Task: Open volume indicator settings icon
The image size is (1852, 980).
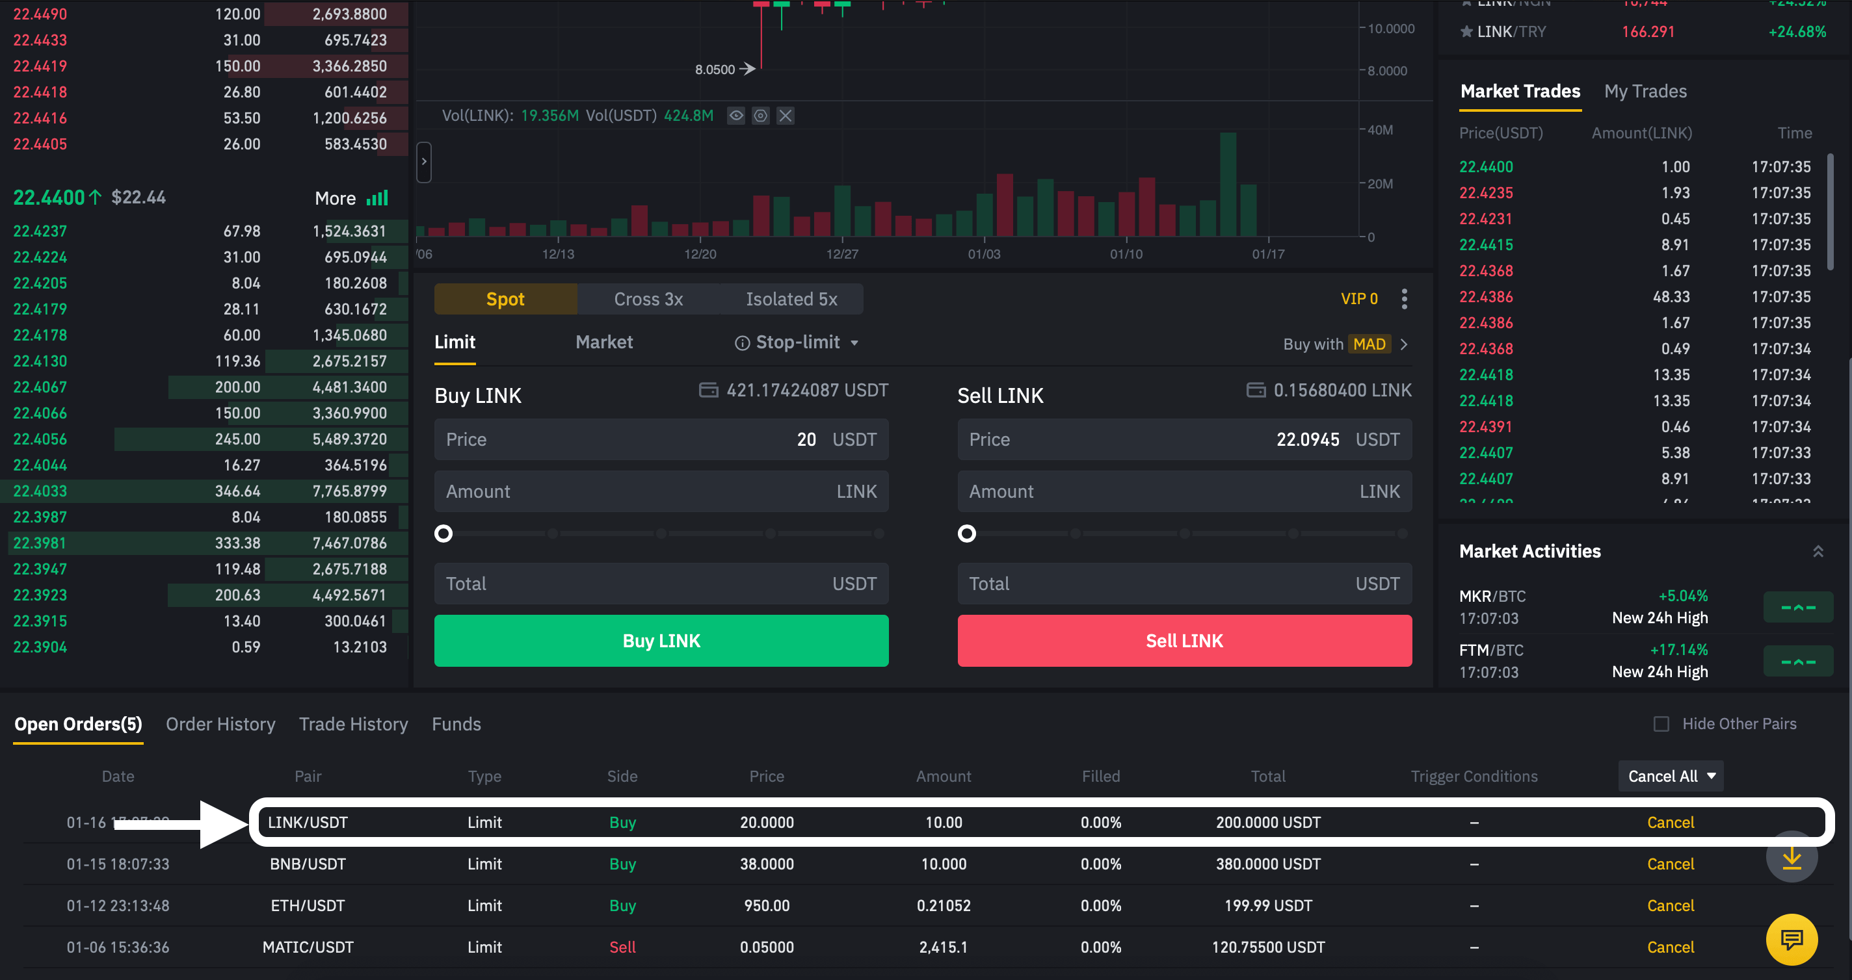Action: (761, 116)
